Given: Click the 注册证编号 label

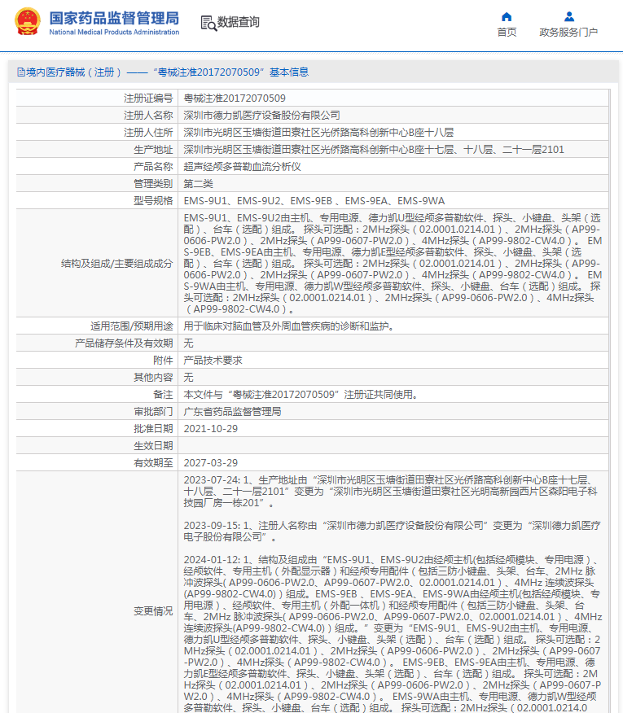Looking at the screenshot, I should coord(148,98).
